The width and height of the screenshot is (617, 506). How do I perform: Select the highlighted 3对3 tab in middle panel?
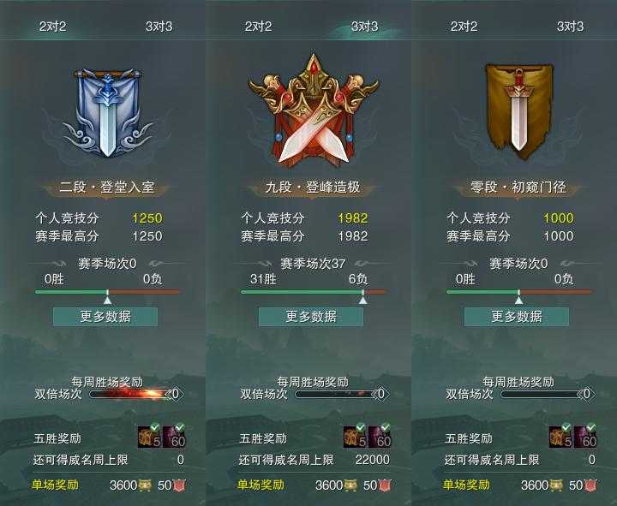click(x=365, y=27)
